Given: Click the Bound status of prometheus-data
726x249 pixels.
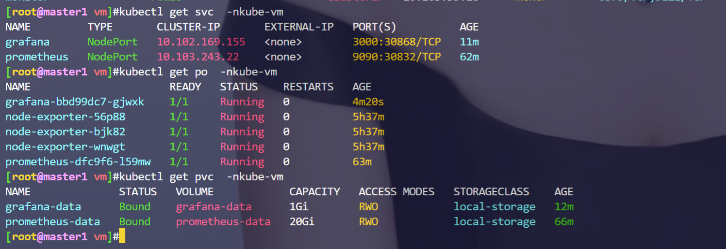Looking at the screenshot, I should 135,222.
